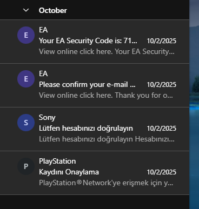Click the avatar of EA confirm e-mail message

[x=26, y=79]
